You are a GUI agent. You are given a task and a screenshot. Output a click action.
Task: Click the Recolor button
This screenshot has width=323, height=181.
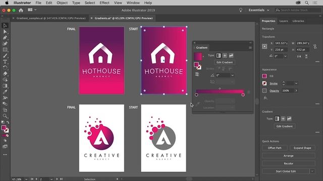click(289, 163)
